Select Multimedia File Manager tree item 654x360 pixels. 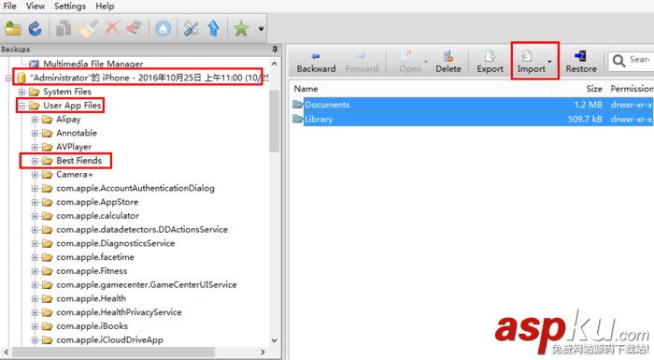[93, 64]
